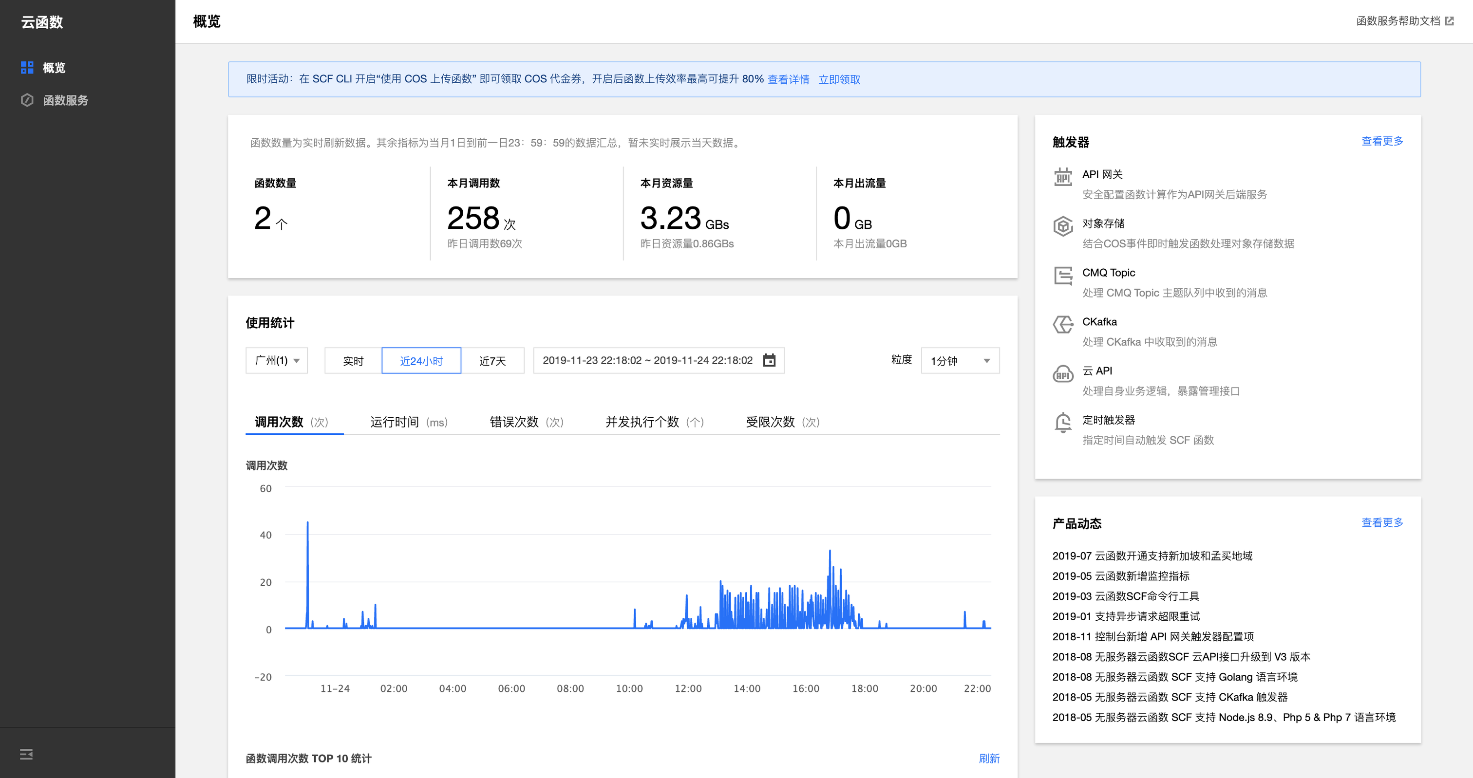
Task: Open the 概览 overview grid icon in sidebar
Action: click(27, 68)
